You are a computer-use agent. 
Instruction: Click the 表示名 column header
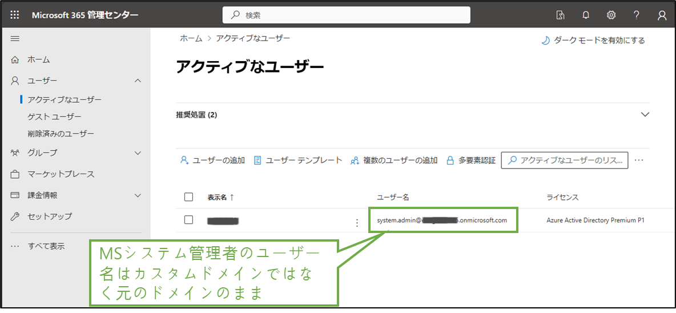coord(218,197)
